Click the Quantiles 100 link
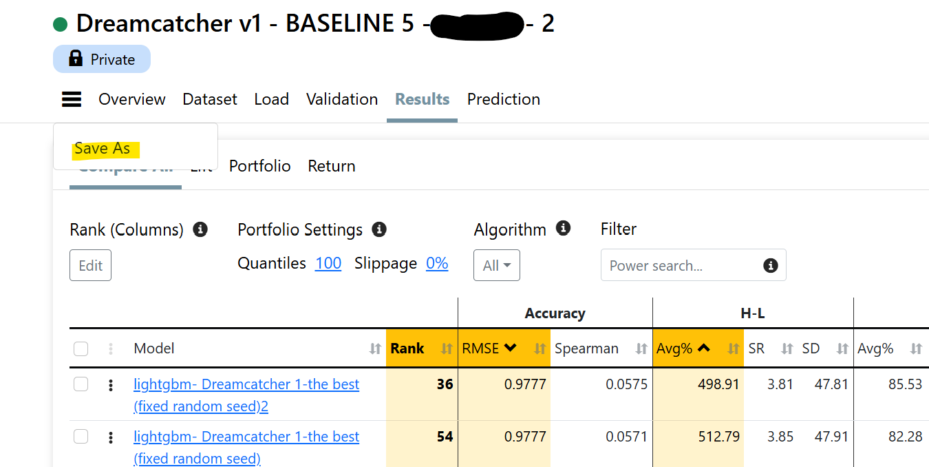 coord(328,264)
